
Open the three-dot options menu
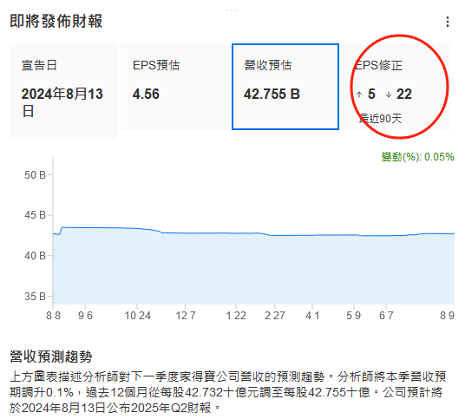point(447,22)
